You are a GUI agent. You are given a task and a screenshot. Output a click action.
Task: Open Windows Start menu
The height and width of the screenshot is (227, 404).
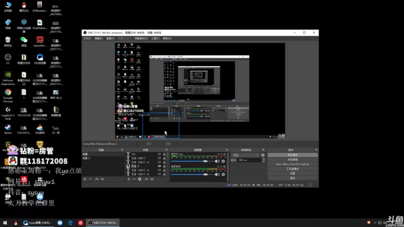pyautogui.click(x=5, y=222)
